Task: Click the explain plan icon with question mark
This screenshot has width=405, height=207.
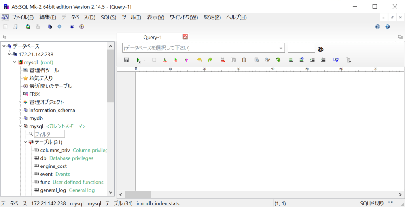Action: (x=186, y=60)
